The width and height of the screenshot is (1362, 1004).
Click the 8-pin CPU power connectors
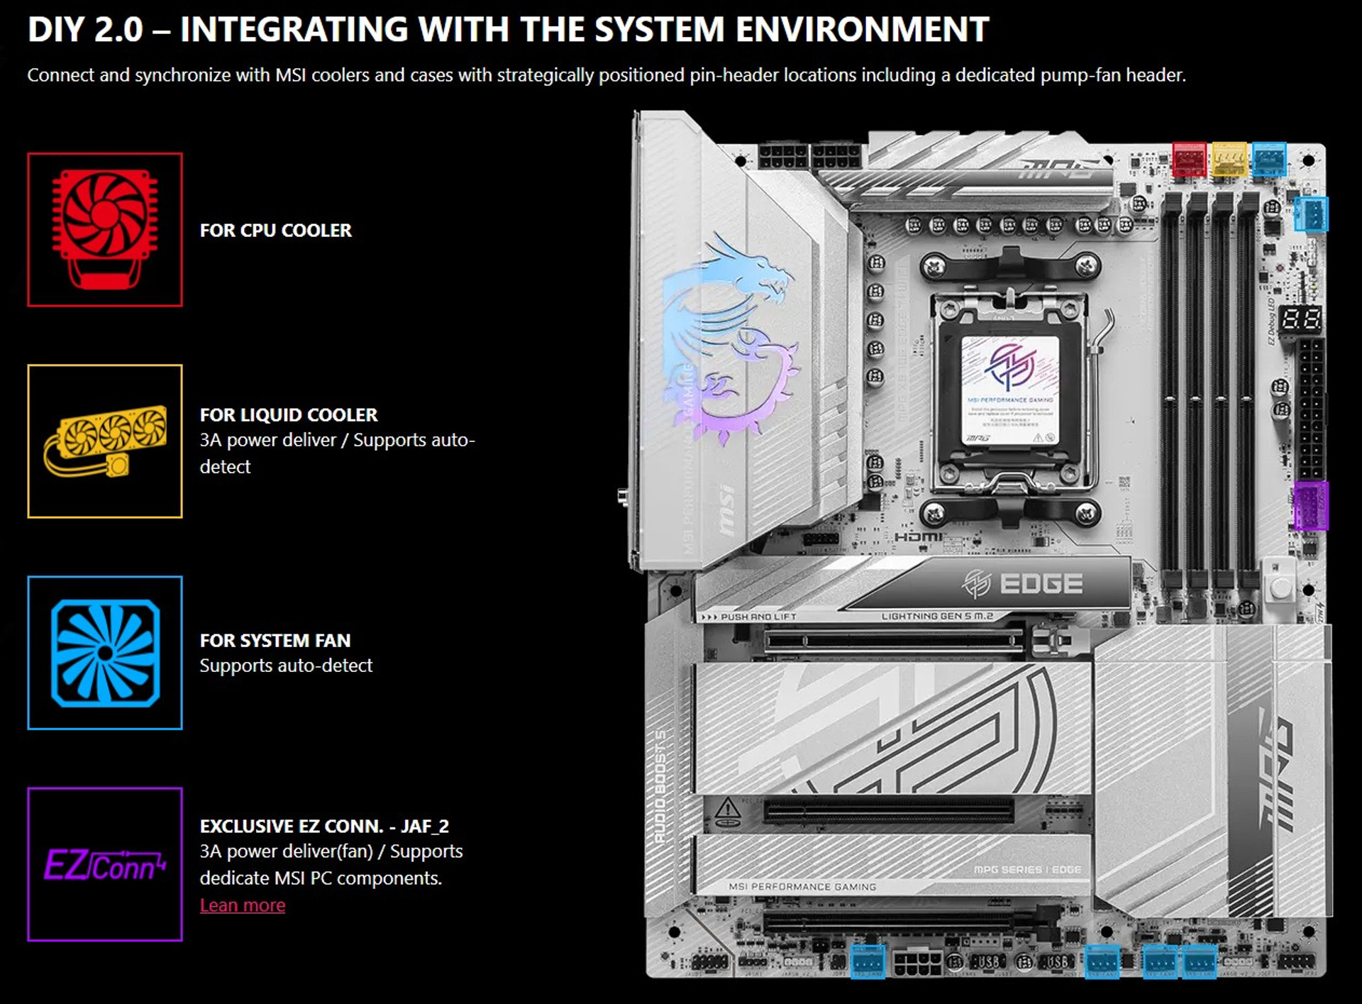coord(811,155)
